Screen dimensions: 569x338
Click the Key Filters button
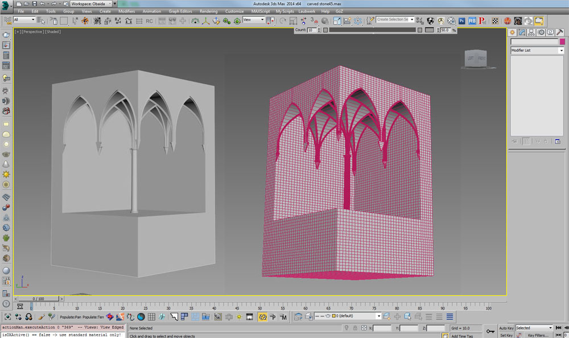(x=539, y=335)
